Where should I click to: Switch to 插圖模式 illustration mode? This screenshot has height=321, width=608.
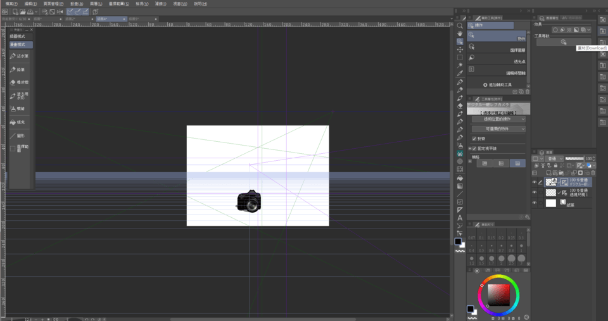point(21,37)
